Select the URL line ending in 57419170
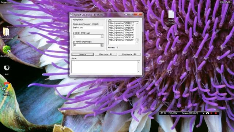The height and width of the screenshot is (132, 234). coord(121,26)
